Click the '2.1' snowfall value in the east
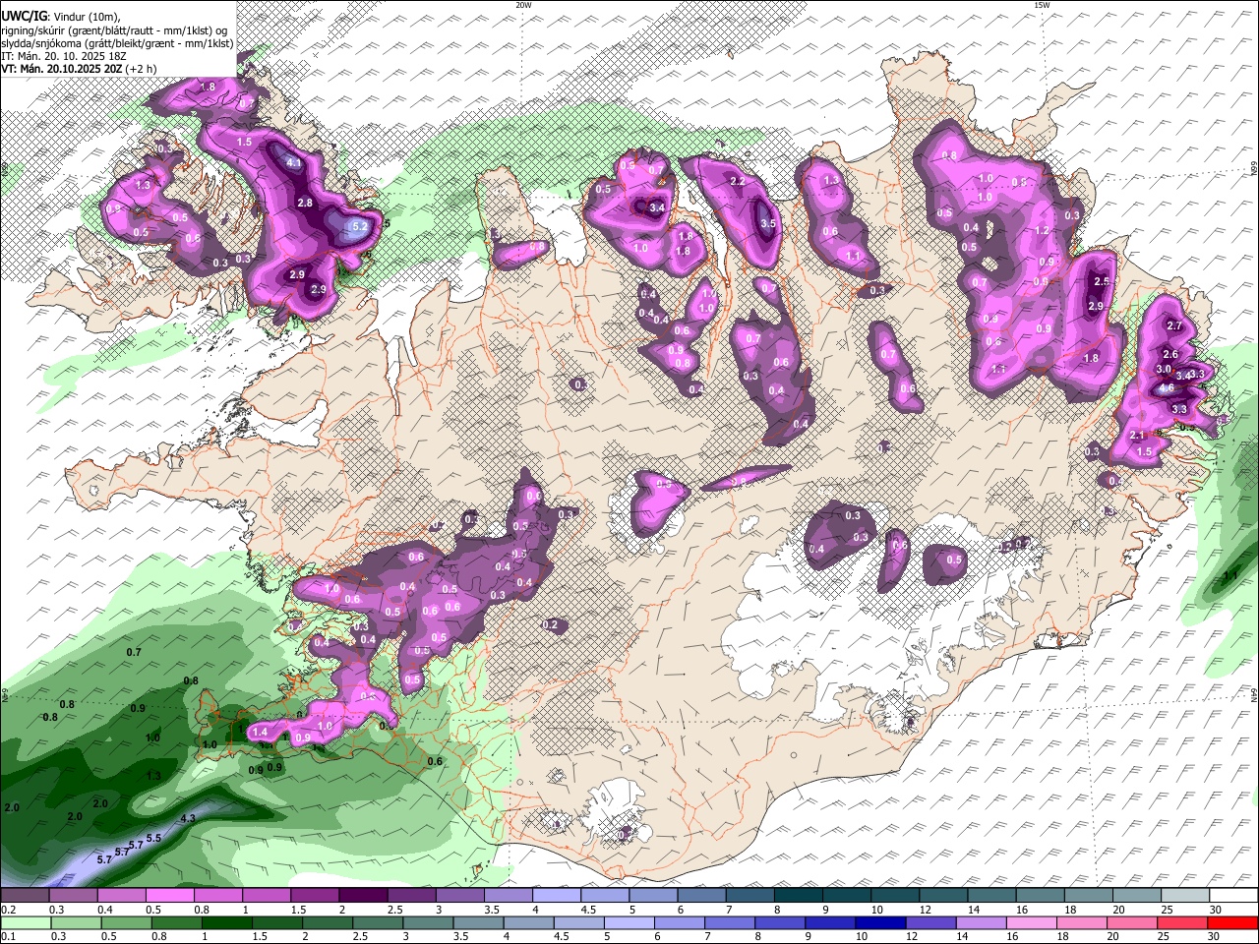This screenshot has height=944, width=1259. (x=1138, y=436)
